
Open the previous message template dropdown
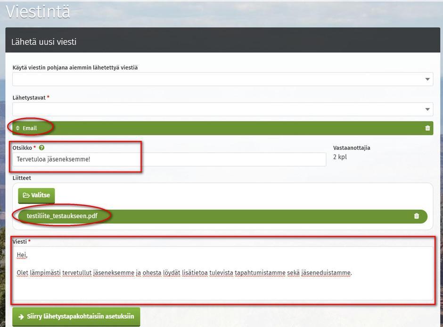(x=222, y=79)
